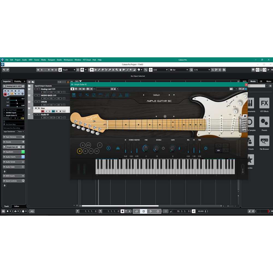The height and width of the screenshot is (273, 273).
Task: Toggle FX power switch in Ample Guitar
Action: pos(206,148)
